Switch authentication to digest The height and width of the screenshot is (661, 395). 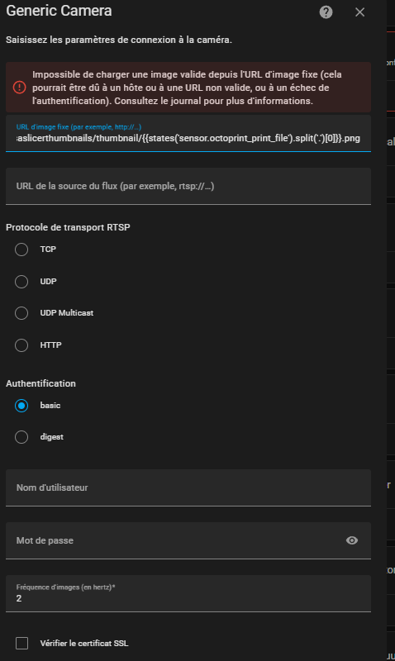coord(21,437)
